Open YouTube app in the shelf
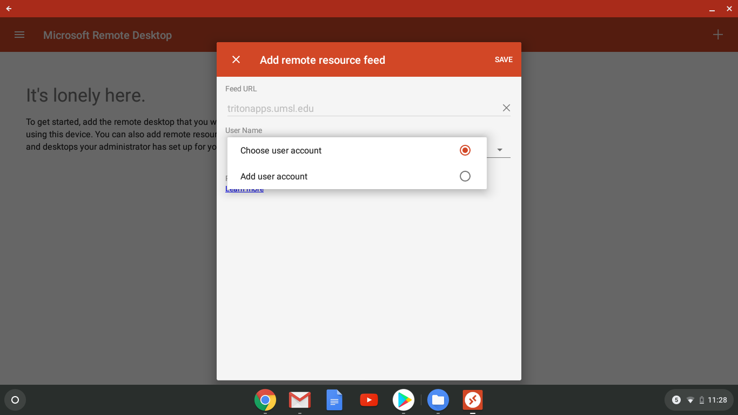This screenshot has height=415, width=738. click(x=369, y=400)
